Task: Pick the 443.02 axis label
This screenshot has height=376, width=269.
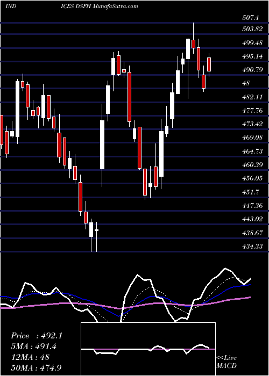Action: [252, 219]
